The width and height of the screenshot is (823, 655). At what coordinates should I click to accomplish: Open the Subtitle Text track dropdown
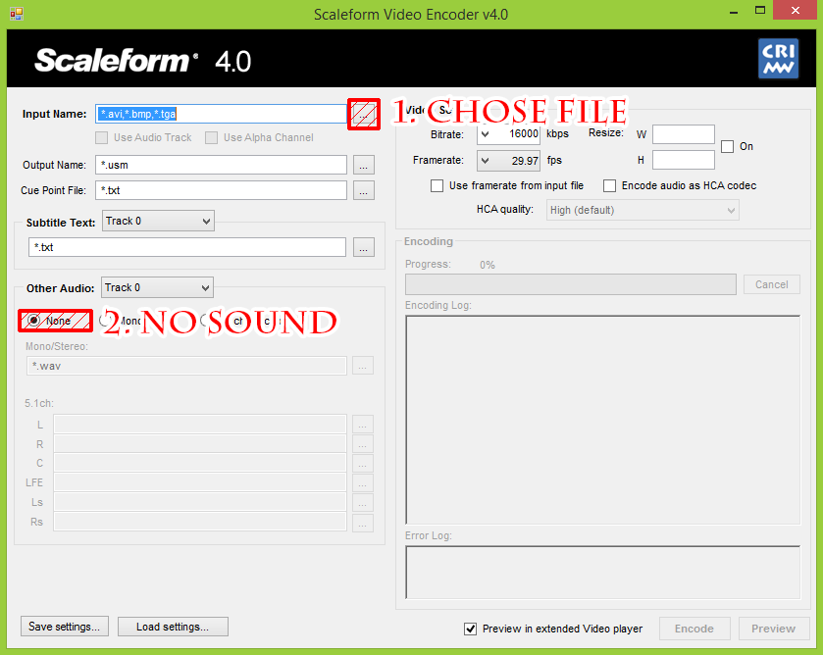(158, 221)
